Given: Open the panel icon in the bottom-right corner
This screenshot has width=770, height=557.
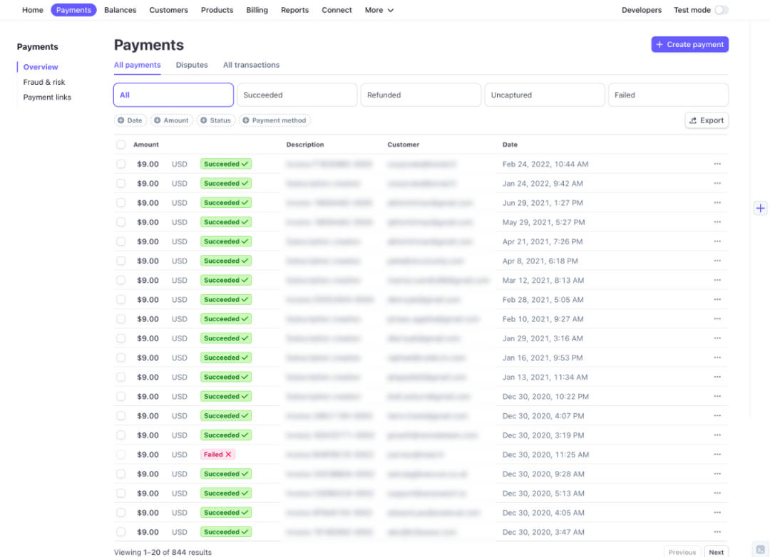Looking at the screenshot, I should [760, 550].
